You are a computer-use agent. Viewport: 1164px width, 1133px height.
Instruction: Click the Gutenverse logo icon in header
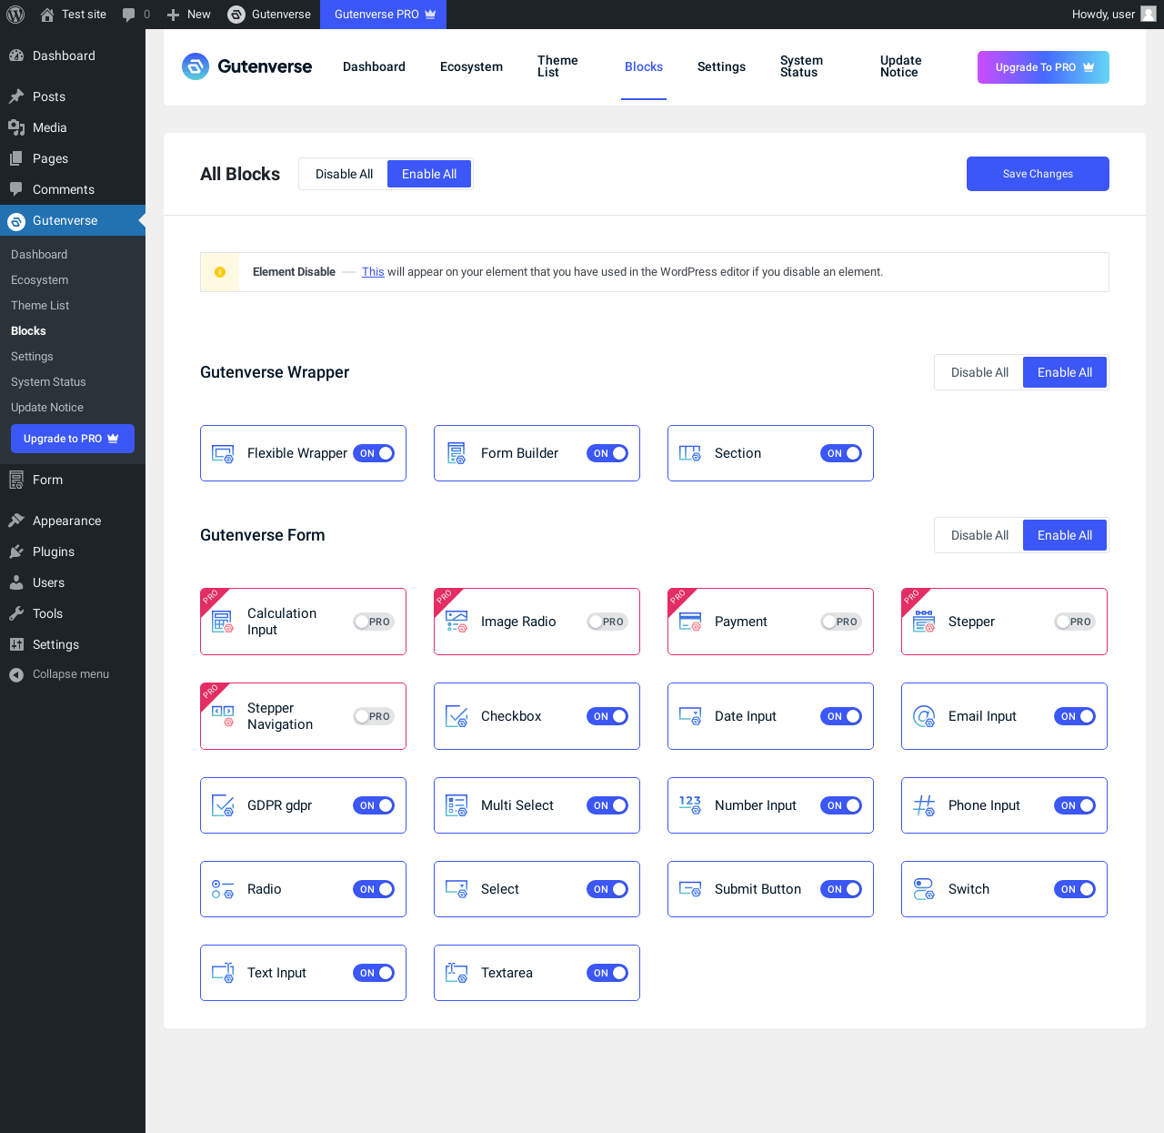[x=196, y=66]
